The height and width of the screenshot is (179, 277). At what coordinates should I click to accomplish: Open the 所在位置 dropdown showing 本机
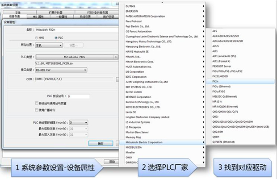49,46
